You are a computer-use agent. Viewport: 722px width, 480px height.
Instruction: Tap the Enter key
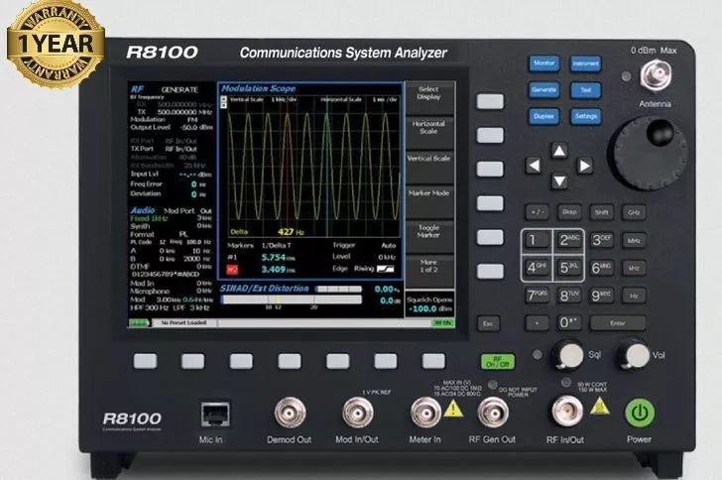click(x=618, y=323)
